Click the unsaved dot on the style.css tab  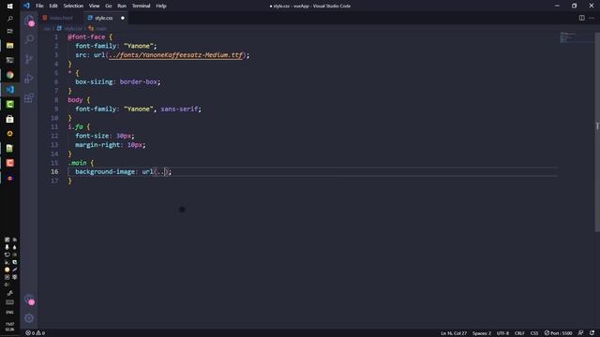[123, 18]
